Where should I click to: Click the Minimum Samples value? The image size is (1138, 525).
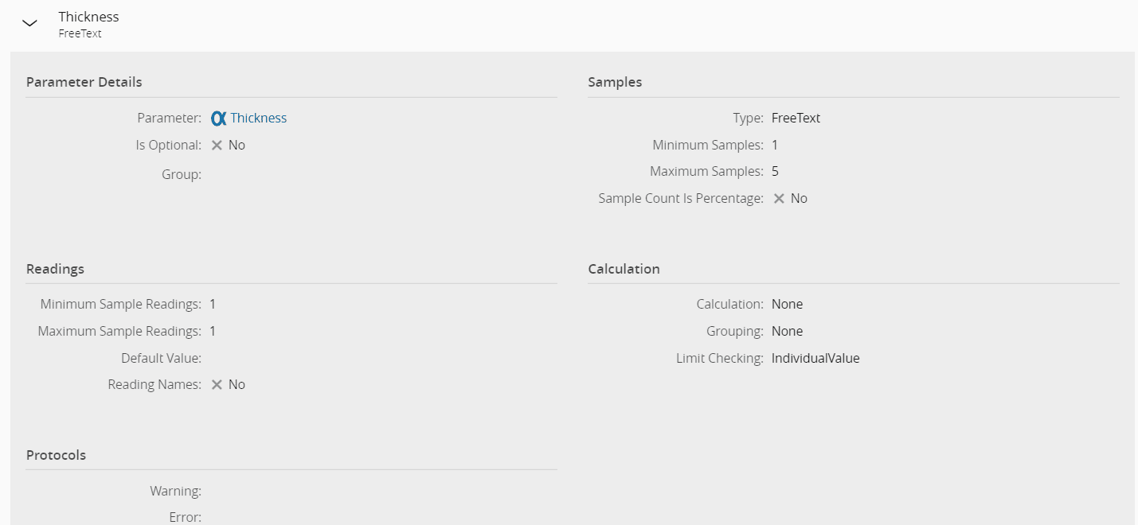(x=775, y=146)
